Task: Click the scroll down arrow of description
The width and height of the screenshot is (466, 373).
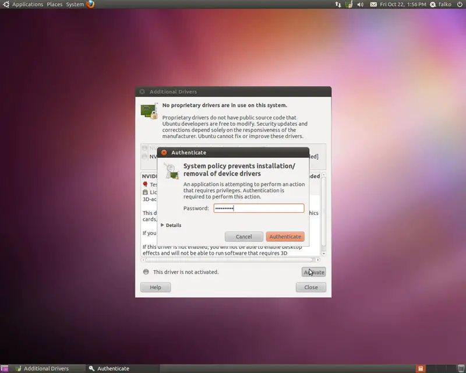Action: 324,254
